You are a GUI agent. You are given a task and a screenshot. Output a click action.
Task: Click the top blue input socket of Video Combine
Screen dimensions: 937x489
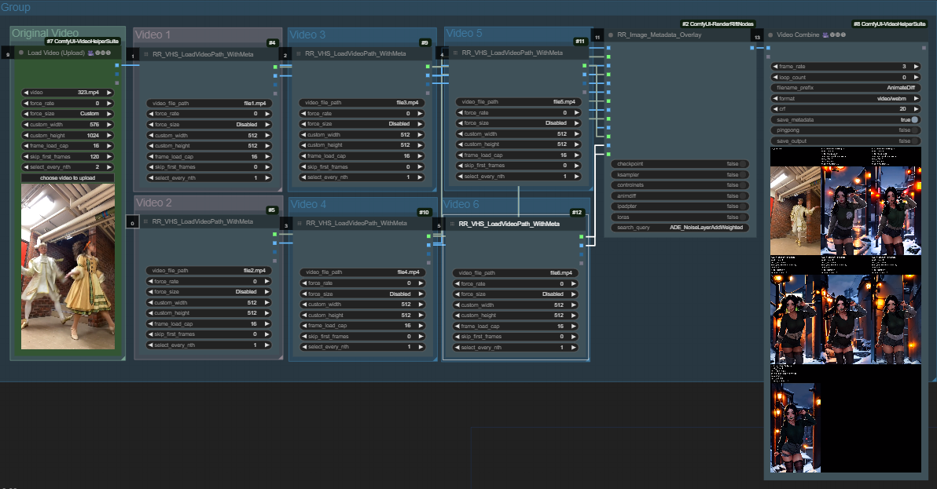click(x=768, y=48)
